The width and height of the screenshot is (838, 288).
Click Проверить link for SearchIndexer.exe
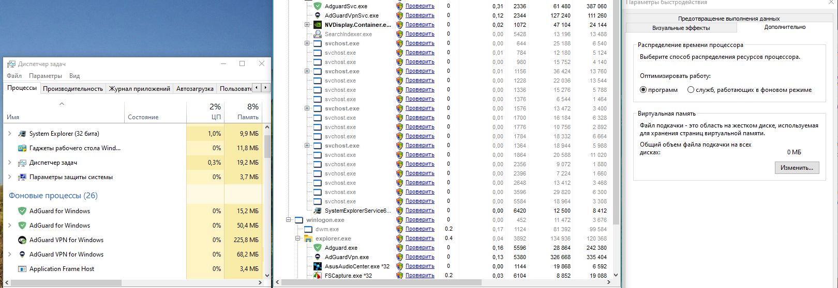(x=420, y=34)
